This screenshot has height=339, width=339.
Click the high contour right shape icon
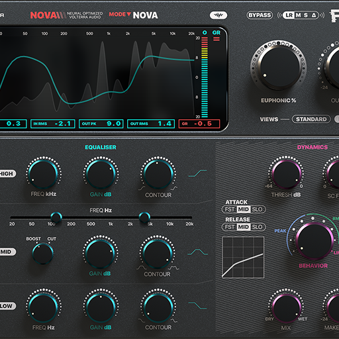click(173, 188)
